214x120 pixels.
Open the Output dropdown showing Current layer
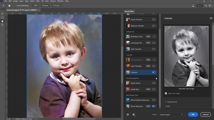(x=171, y=114)
